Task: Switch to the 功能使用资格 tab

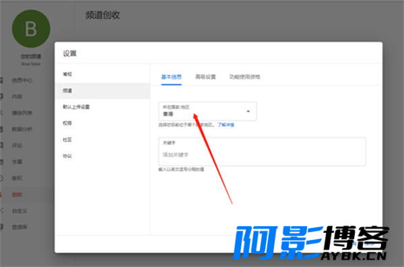Action: tap(245, 77)
